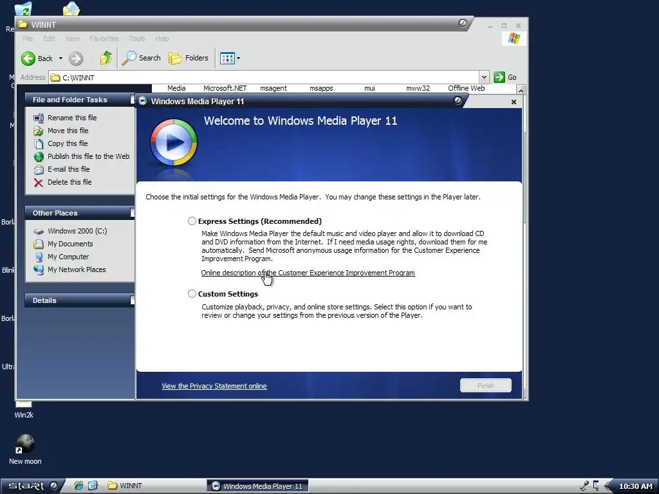Click the 10:30 AM clock

(x=635, y=486)
